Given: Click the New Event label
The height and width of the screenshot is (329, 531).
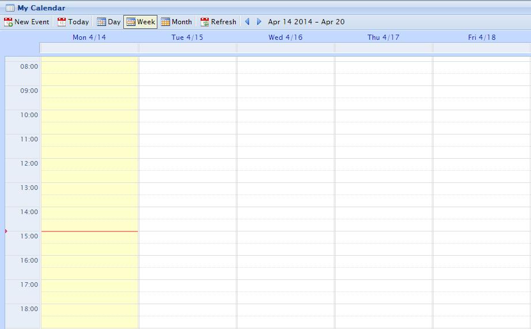Looking at the screenshot, I should [x=32, y=22].
